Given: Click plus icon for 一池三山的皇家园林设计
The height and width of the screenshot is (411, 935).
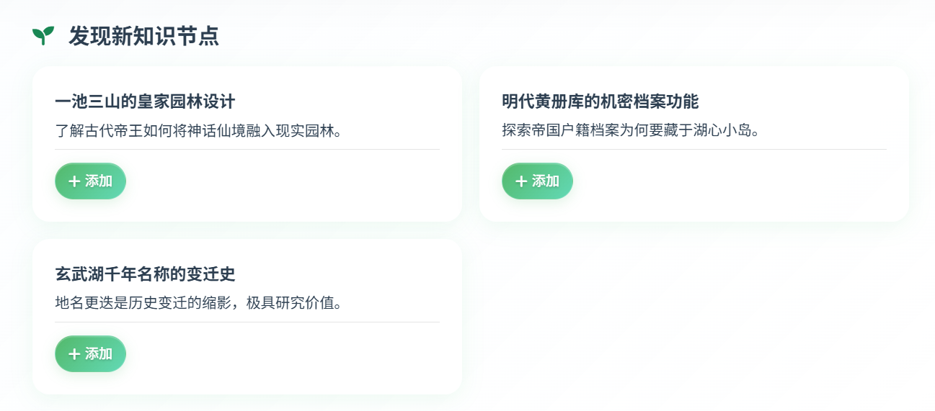Looking at the screenshot, I should click(x=74, y=181).
